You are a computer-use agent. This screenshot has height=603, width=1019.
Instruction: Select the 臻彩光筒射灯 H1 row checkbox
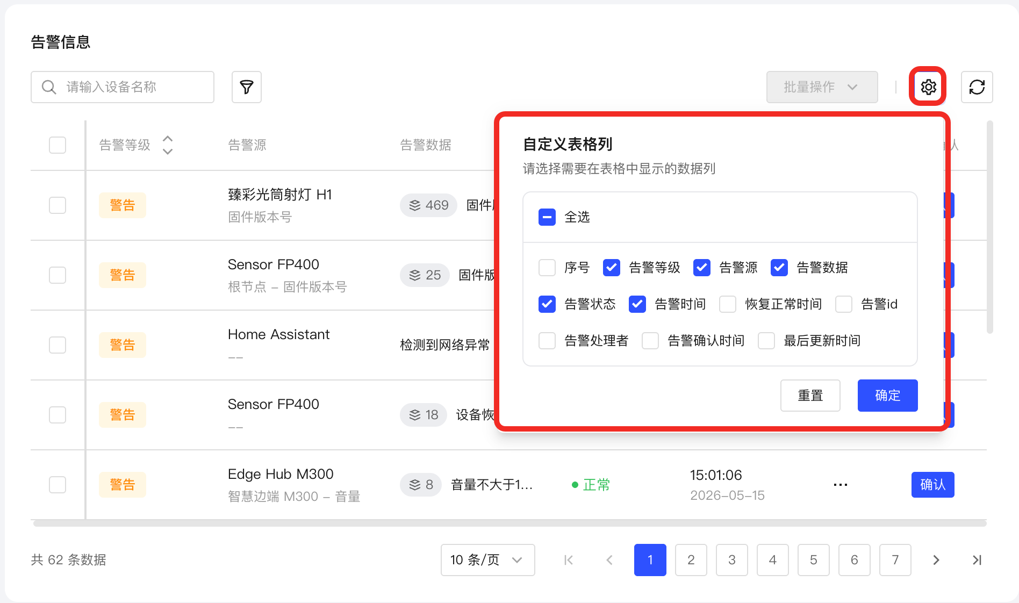click(x=58, y=205)
